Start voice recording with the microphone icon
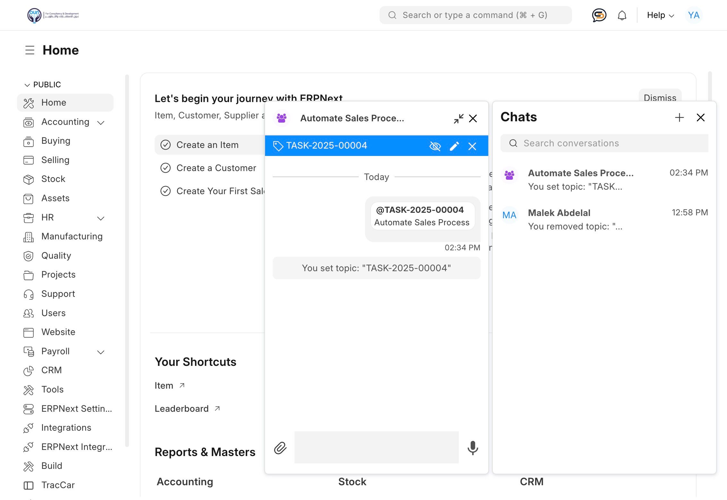 [473, 448]
